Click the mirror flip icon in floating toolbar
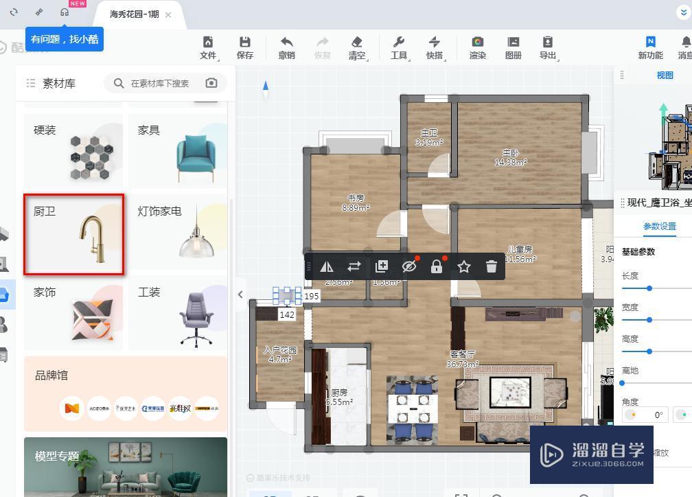Screen dimensions: 692x497 coord(327,266)
